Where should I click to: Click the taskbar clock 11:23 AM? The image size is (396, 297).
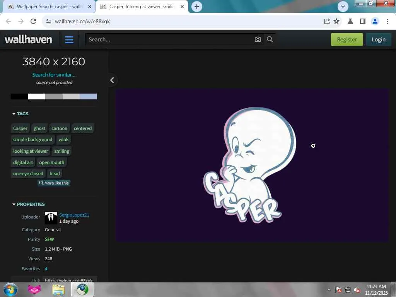[376, 287]
